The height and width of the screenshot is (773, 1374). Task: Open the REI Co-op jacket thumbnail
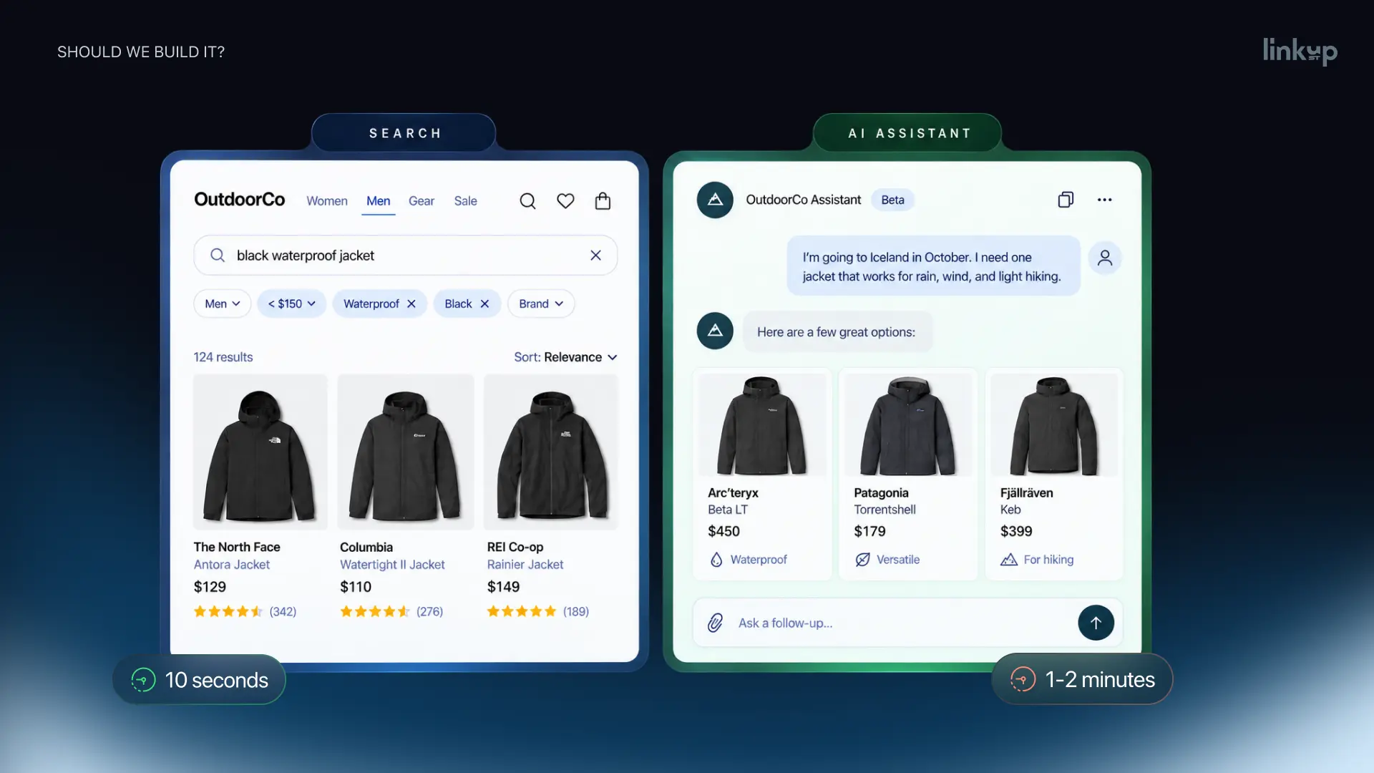(551, 452)
